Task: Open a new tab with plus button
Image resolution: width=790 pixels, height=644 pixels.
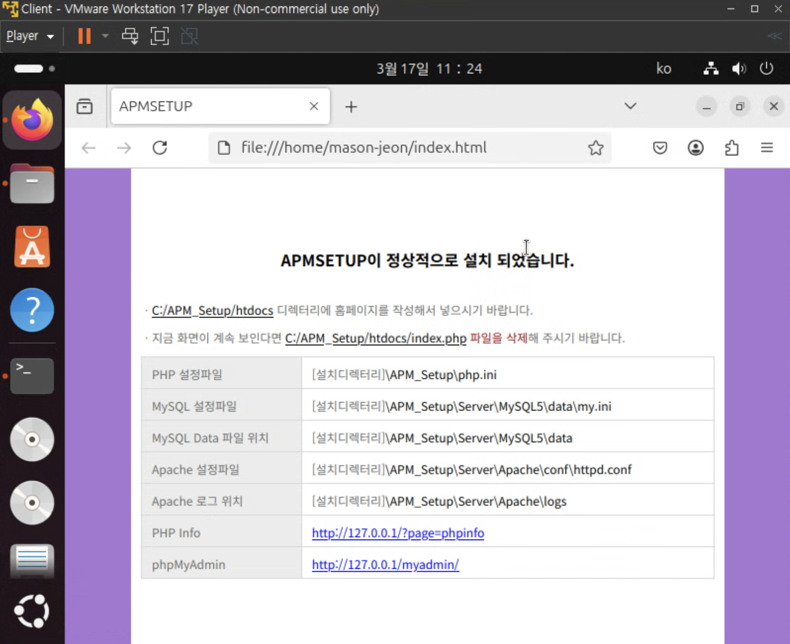Action: 351,106
